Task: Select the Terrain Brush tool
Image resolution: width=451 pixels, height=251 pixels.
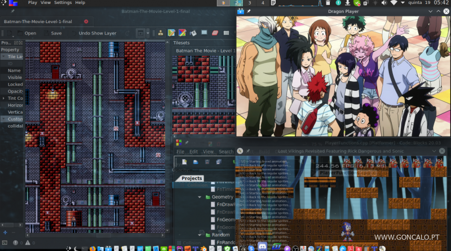Action: click(x=171, y=33)
